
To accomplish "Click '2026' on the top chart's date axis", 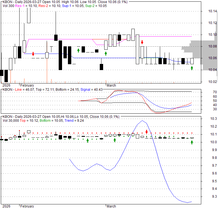I will [x=6, y=85].
